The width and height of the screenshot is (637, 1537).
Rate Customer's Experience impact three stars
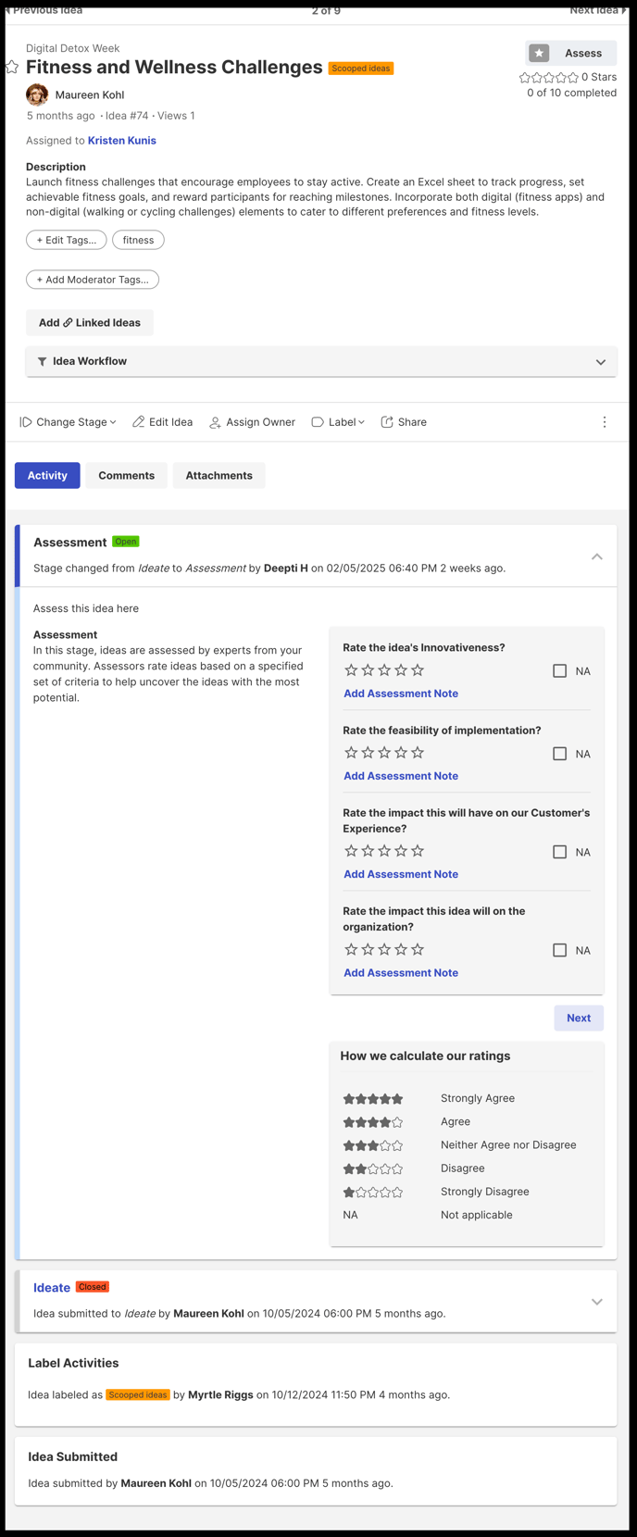(384, 851)
